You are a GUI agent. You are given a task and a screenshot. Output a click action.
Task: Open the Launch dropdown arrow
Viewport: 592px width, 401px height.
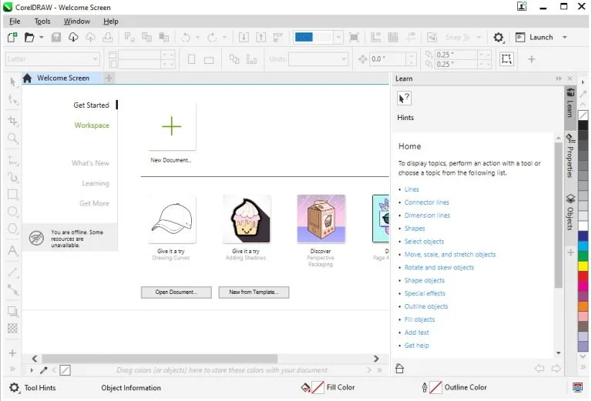(565, 37)
